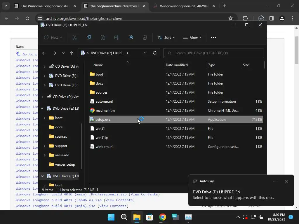Screen dimensions: 299x224
Task: Sort files by Size column
Action: pyautogui.click(x=246, y=65)
